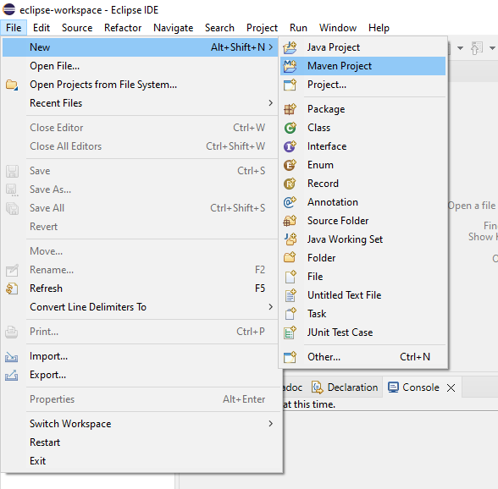The image size is (498, 489).
Task: Open the Run menu
Action: pyautogui.click(x=298, y=28)
